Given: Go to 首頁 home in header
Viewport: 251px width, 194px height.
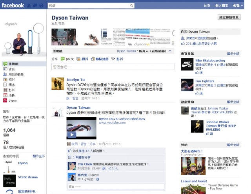Looking at the screenshot, I should (207, 6).
